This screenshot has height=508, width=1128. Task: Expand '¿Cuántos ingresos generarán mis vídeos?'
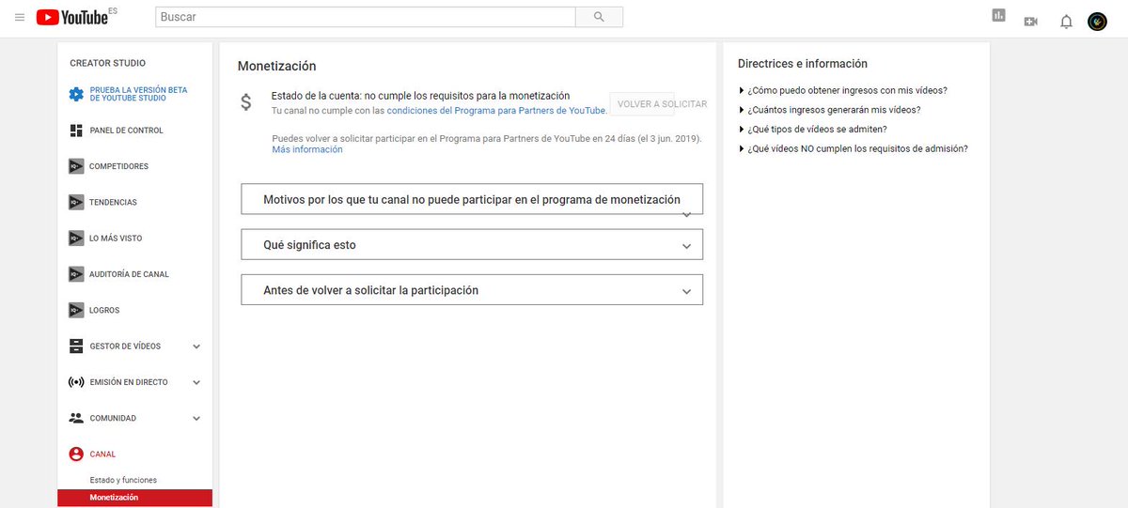pyautogui.click(x=830, y=110)
